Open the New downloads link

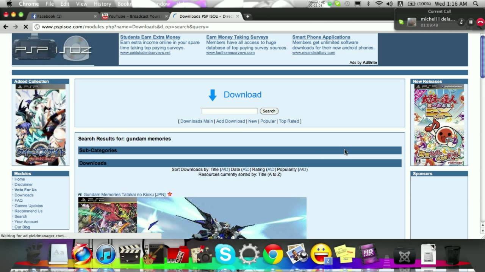pos(253,121)
